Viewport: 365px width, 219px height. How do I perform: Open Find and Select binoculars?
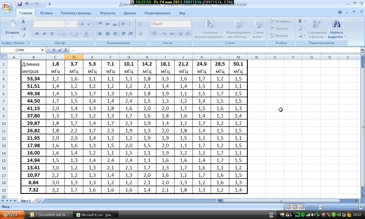point(336,29)
